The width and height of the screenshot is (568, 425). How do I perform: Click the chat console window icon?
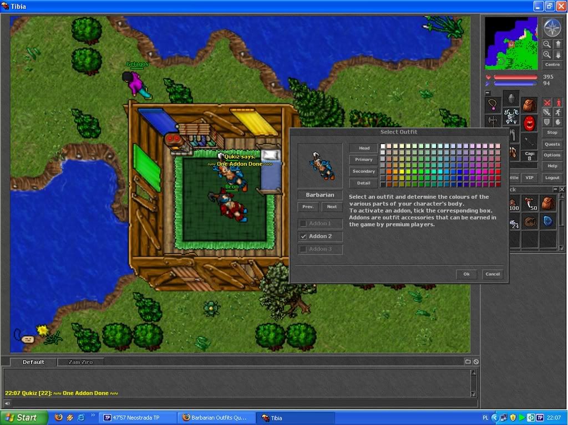tap(468, 362)
